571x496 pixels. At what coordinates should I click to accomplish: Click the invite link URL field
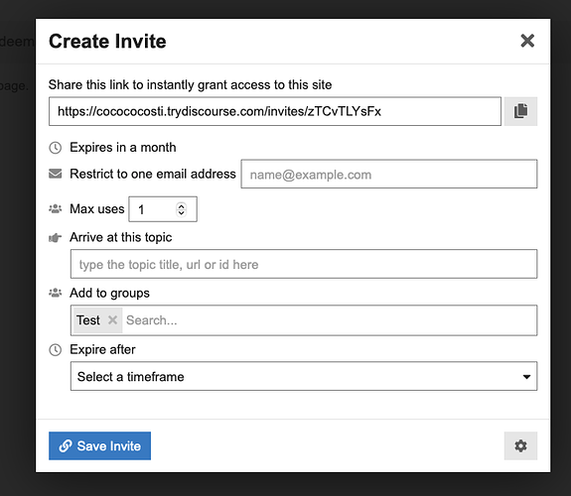click(x=275, y=111)
